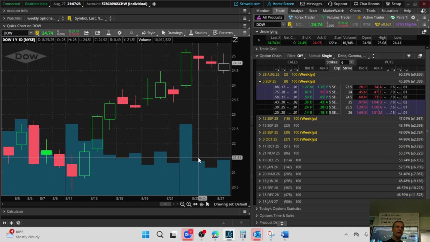The image size is (430, 242).
Task: Open the Drawings menu
Action: (172, 33)
